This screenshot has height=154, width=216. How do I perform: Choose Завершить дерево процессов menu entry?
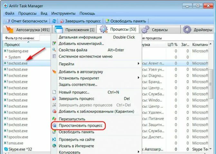pyautogui.click(x=97, y=105)
